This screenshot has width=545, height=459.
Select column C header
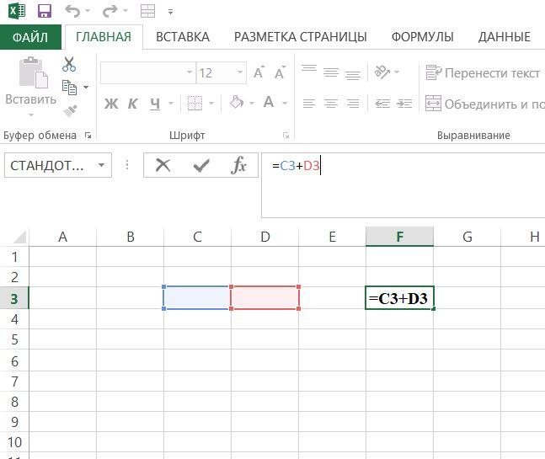(x=197, y=237)
